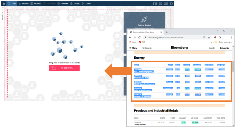Click the Subscribe link
235x128 pixels.
coord(225,48)
